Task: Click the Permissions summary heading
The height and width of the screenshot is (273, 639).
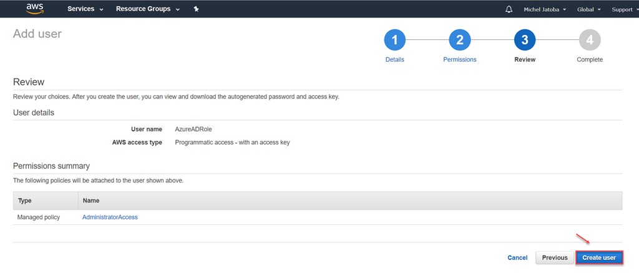Action: pos(51,166)
